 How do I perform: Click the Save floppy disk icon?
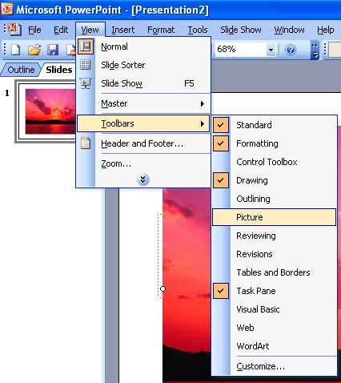[53, 50]
